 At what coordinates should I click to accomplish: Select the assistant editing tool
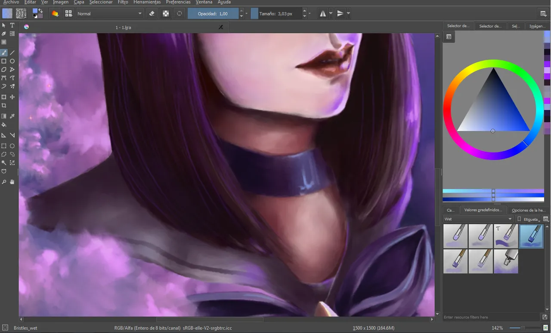[4, 135]
